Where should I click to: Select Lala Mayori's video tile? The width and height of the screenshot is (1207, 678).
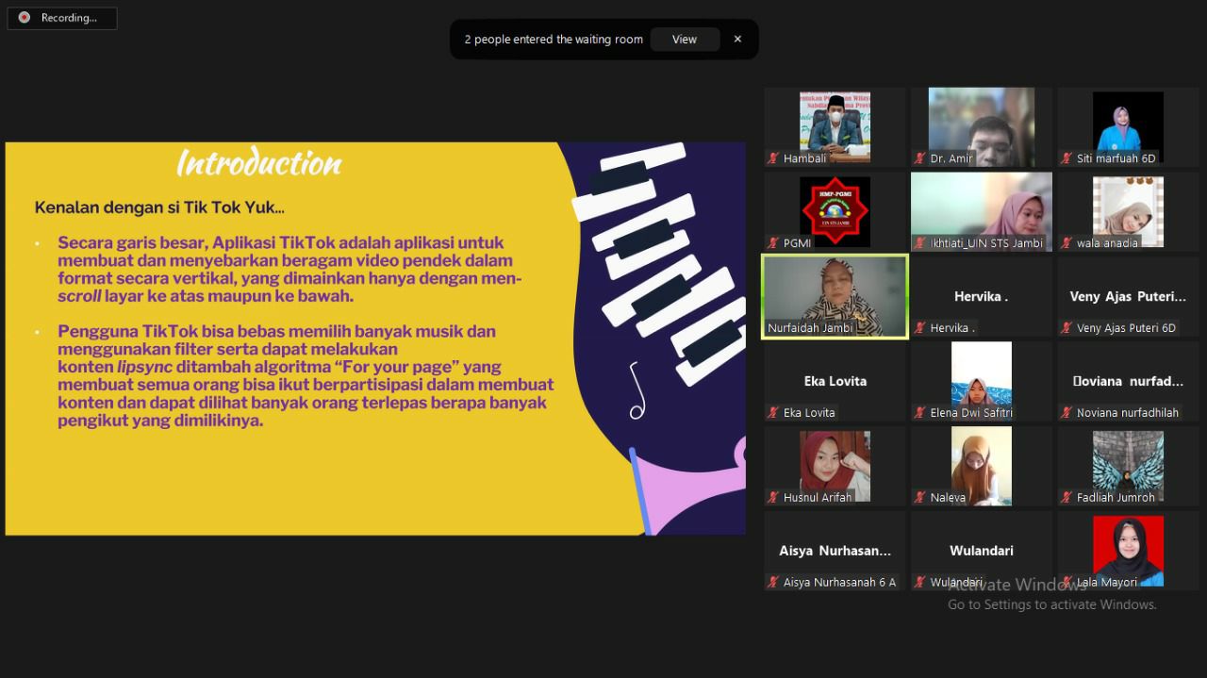[x=1128, y=552]
